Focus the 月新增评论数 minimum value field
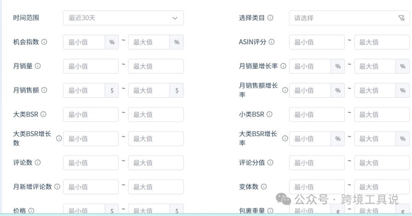 (91, 187)
